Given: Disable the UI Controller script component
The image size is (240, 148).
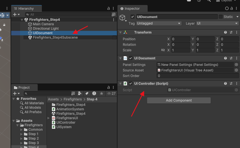Looking at the screenshot, I should click(x=131, y=83).
